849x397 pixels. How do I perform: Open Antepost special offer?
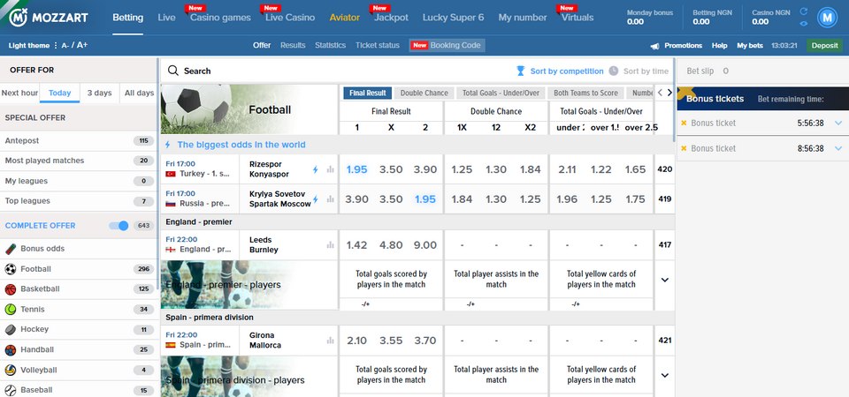[79, 140]
